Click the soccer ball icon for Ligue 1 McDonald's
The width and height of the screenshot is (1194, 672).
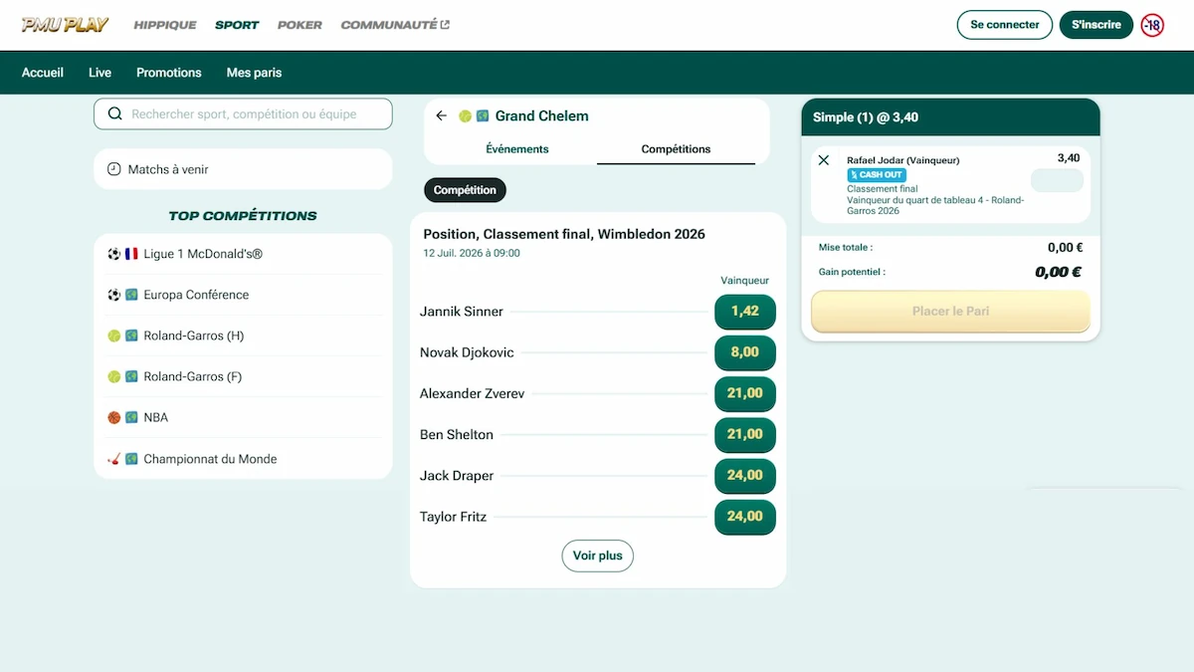pos(113,254)
